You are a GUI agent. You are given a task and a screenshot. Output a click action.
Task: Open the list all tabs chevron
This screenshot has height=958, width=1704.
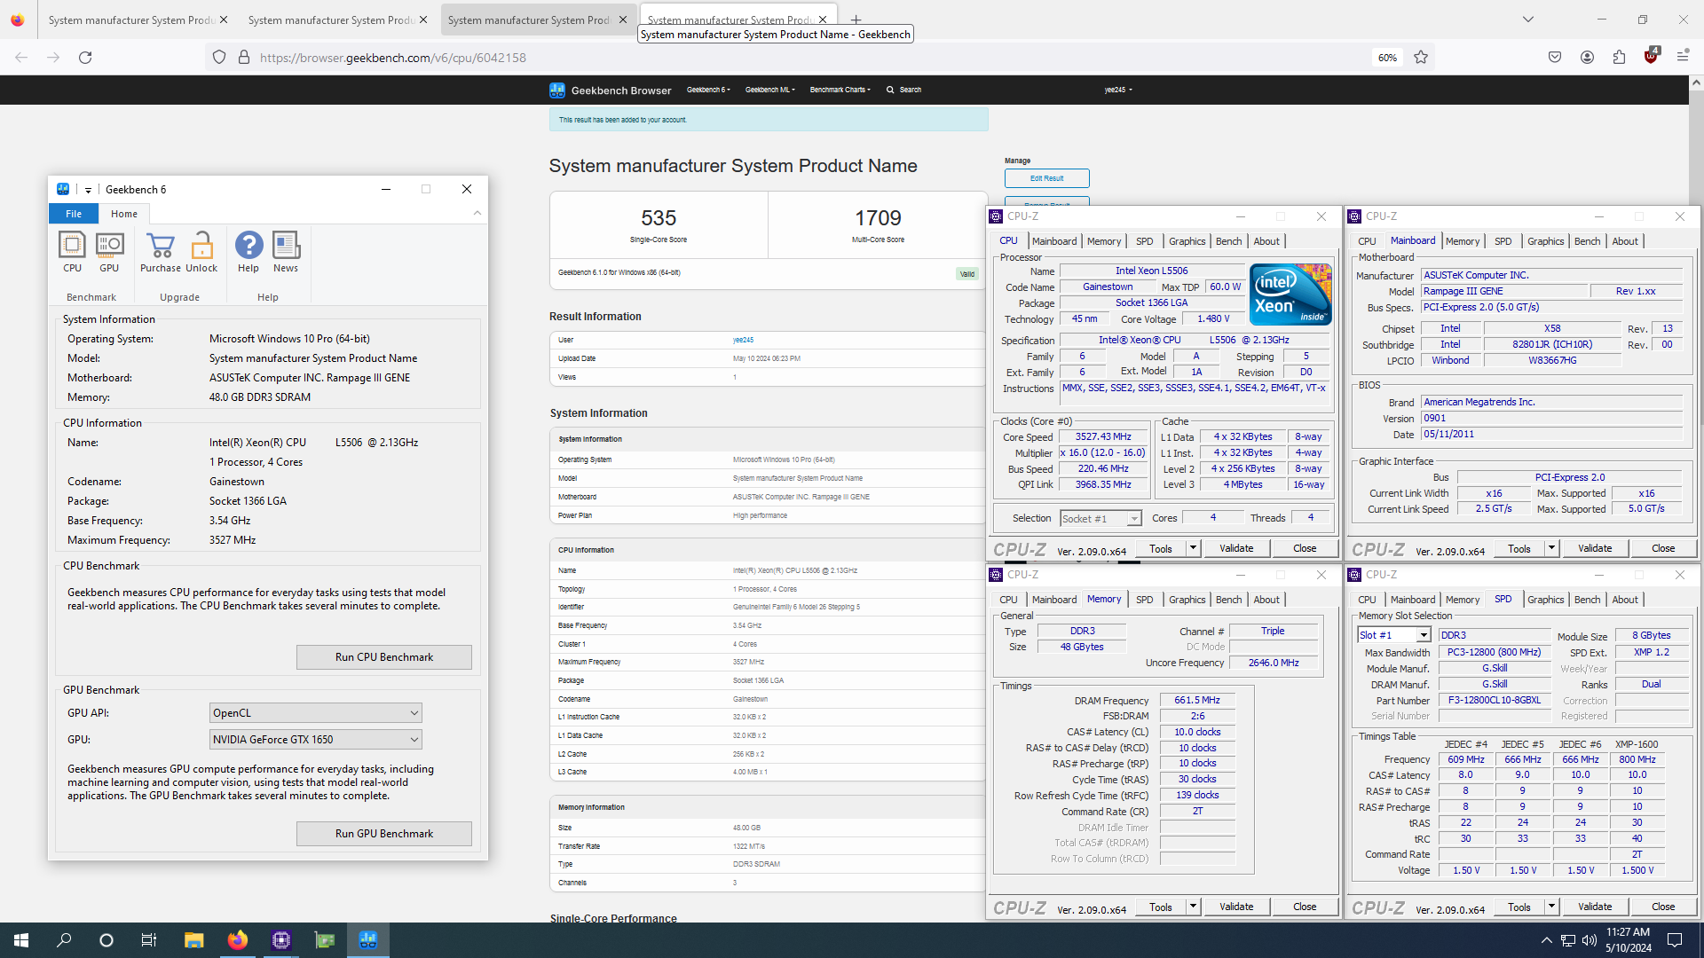1528,20
